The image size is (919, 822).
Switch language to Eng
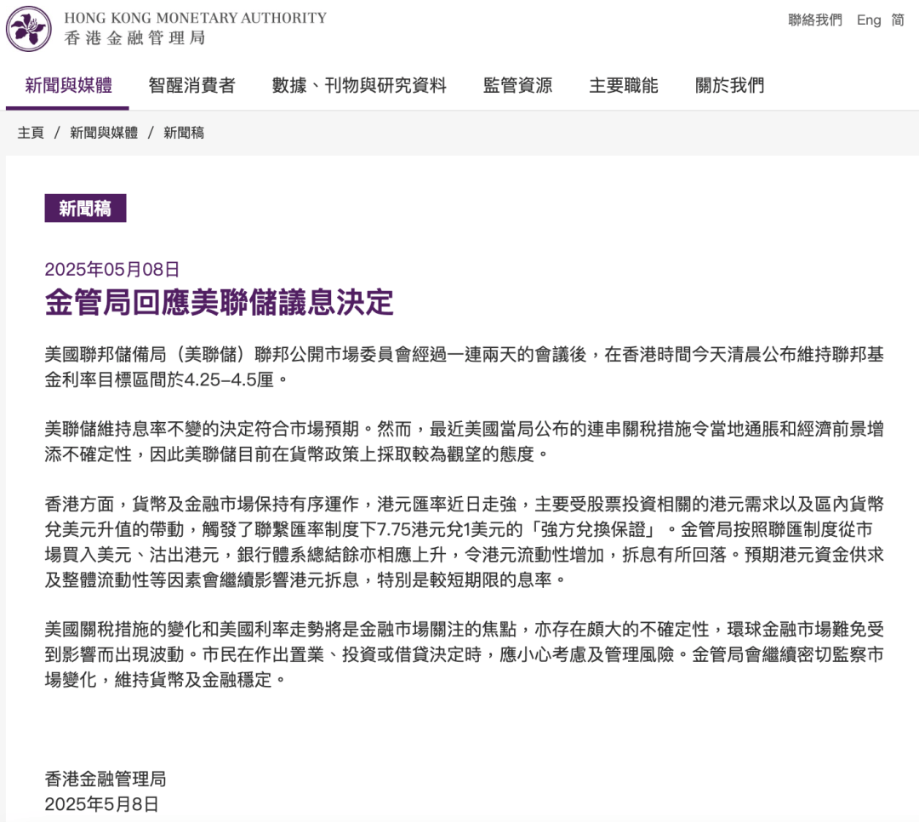coord(869,20)
